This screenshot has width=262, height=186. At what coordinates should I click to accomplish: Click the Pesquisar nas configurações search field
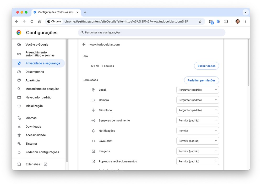pos(152,32)
